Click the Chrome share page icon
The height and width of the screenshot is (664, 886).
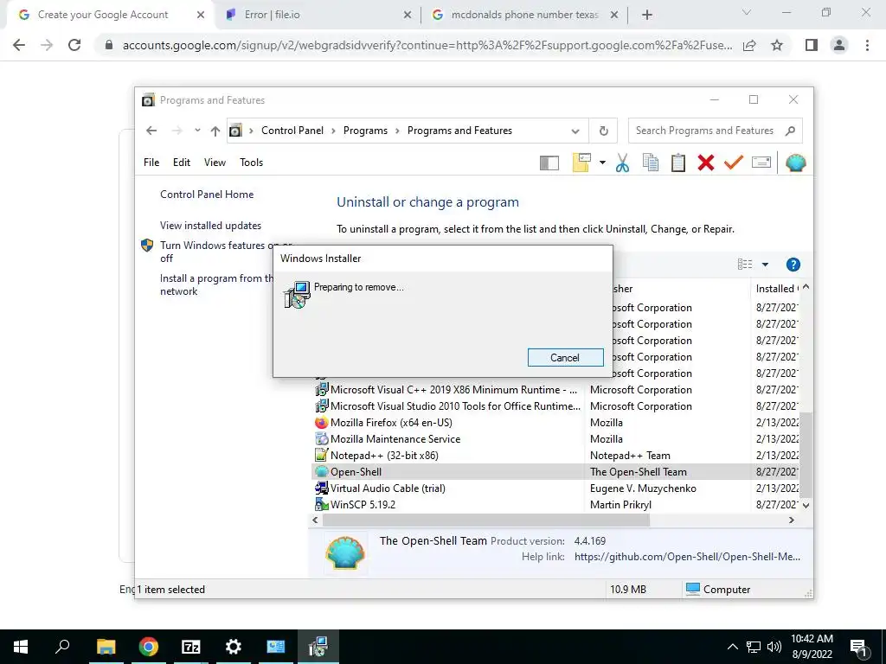(x=749, y=45)
